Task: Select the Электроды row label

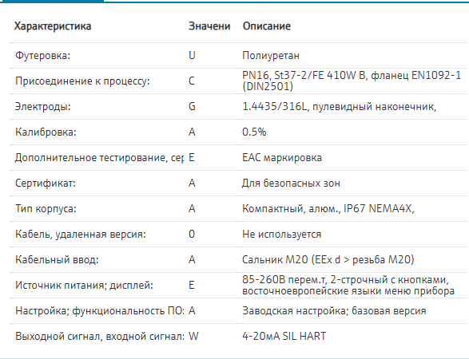Action: (x=43, y=107)
